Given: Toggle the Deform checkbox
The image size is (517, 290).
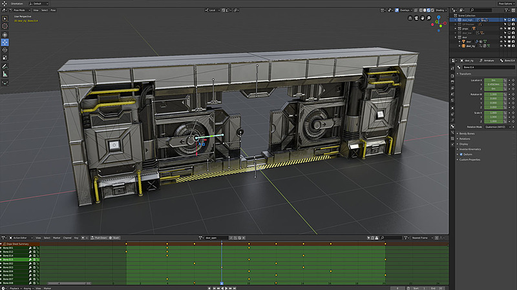Looking at the screenshot, I should point(461,154).
